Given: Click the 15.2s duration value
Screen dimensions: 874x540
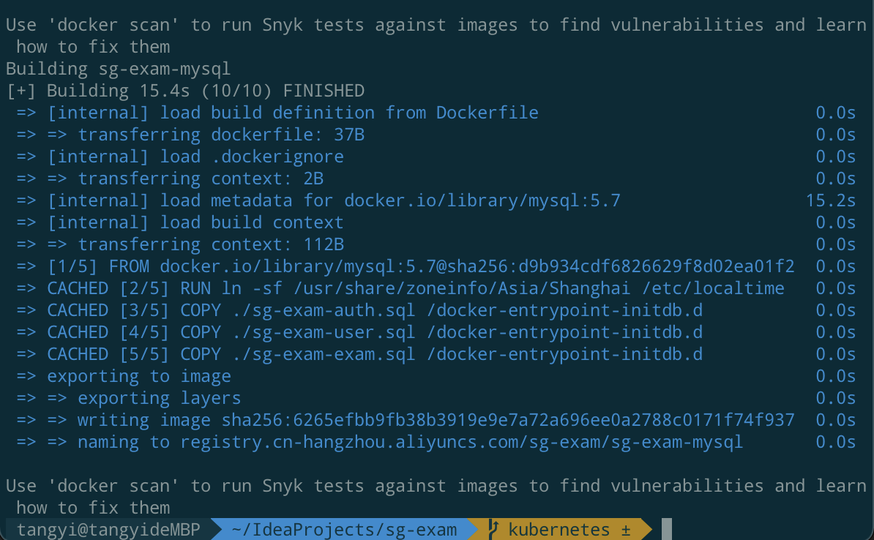Looking at the screenshot, I should click(x=831, y=200).
